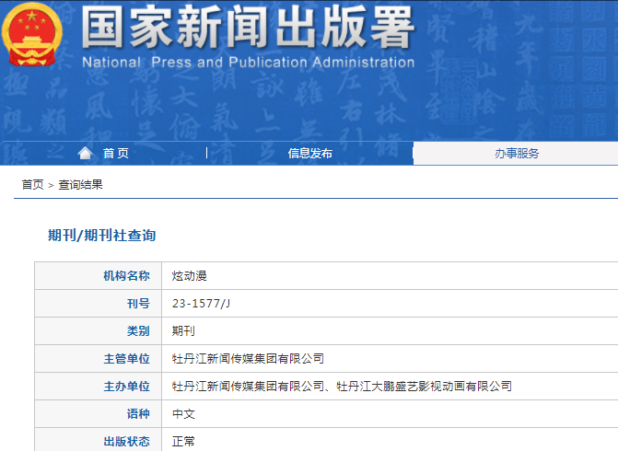Click the 出版状态 value 正常

click(183, 441)
